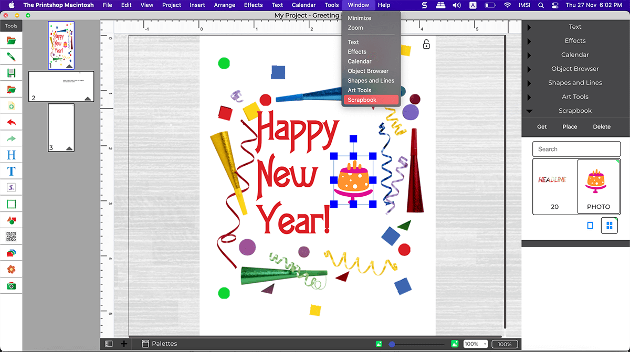Click the plus icon in bottom bar
The width and height of the screenshot is (630, 352).
pos(124,344)
